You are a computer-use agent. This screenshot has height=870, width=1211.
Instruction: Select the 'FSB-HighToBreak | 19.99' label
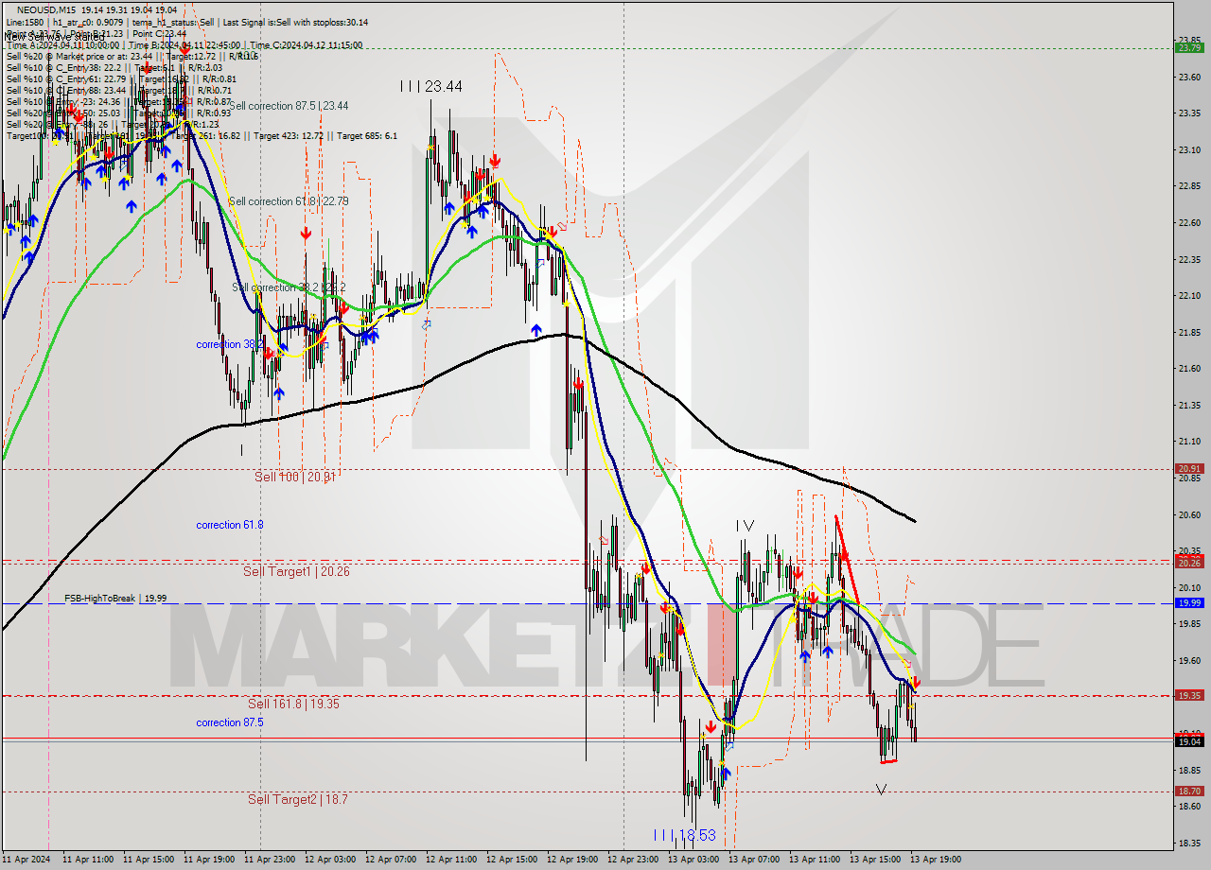tap(115, 599)
